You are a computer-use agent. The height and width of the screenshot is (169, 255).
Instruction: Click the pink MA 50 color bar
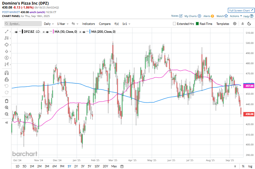(x=53, y=32)
